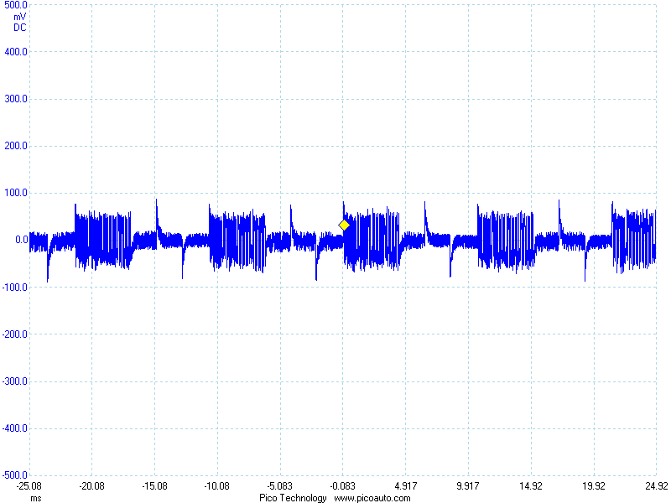Click the mV unit label
The image size is (671, 503).
[19, 17]
